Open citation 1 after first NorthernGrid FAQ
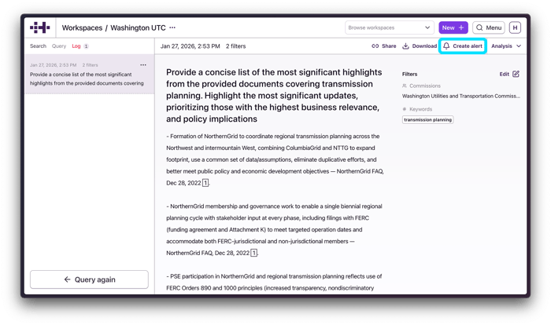The height and width of the screenshot is (325, 551). 205,182
